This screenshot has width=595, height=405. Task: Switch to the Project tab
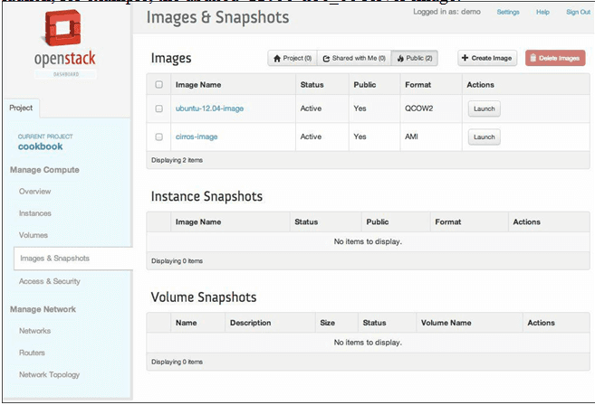coord(21,108)
